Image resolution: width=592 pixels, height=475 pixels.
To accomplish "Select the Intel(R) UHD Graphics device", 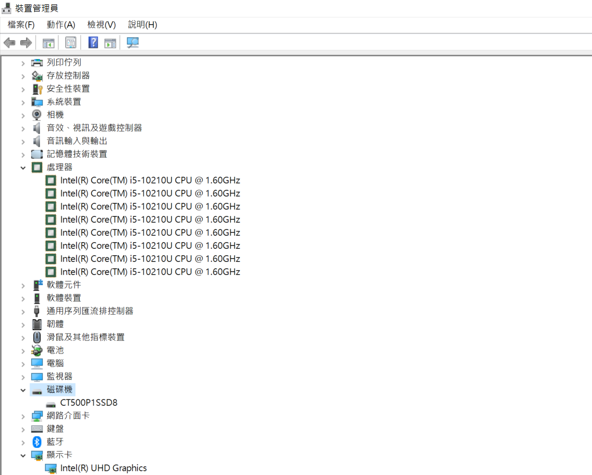I will (x=104, y=468).
